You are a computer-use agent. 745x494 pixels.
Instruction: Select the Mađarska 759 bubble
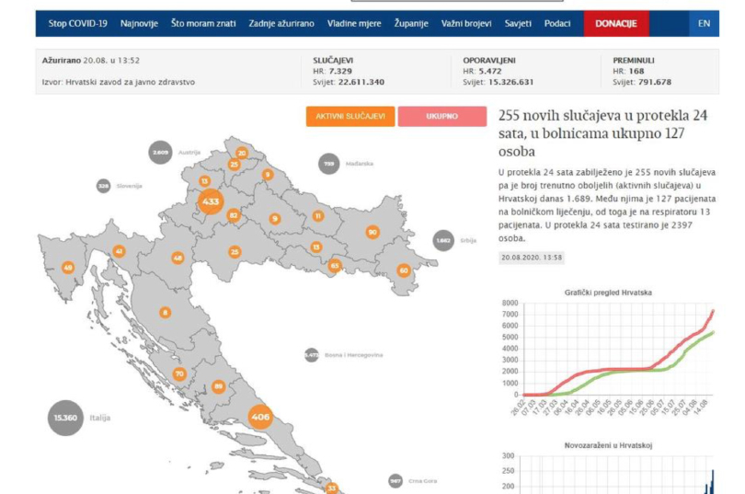click(328, 164)
